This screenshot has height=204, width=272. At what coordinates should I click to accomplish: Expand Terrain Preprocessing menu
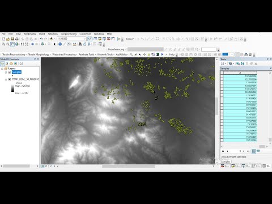(14, 54)
